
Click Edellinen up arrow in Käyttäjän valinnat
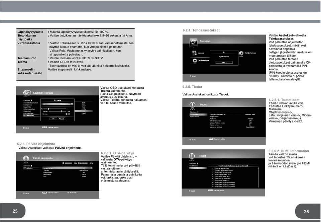31,100
